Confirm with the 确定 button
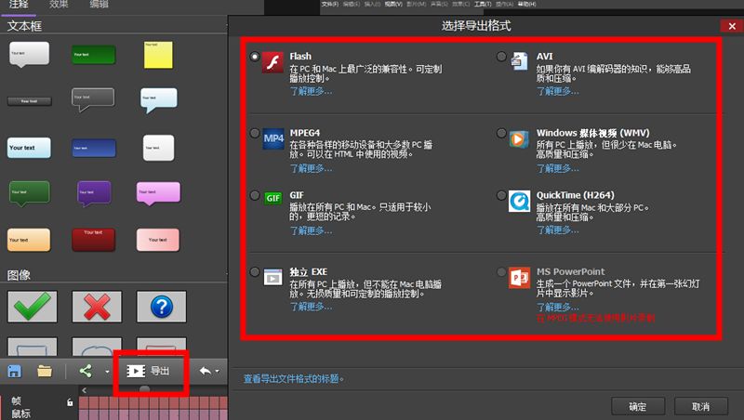This screenshot has height=420, width=744. tap(637, 406)
